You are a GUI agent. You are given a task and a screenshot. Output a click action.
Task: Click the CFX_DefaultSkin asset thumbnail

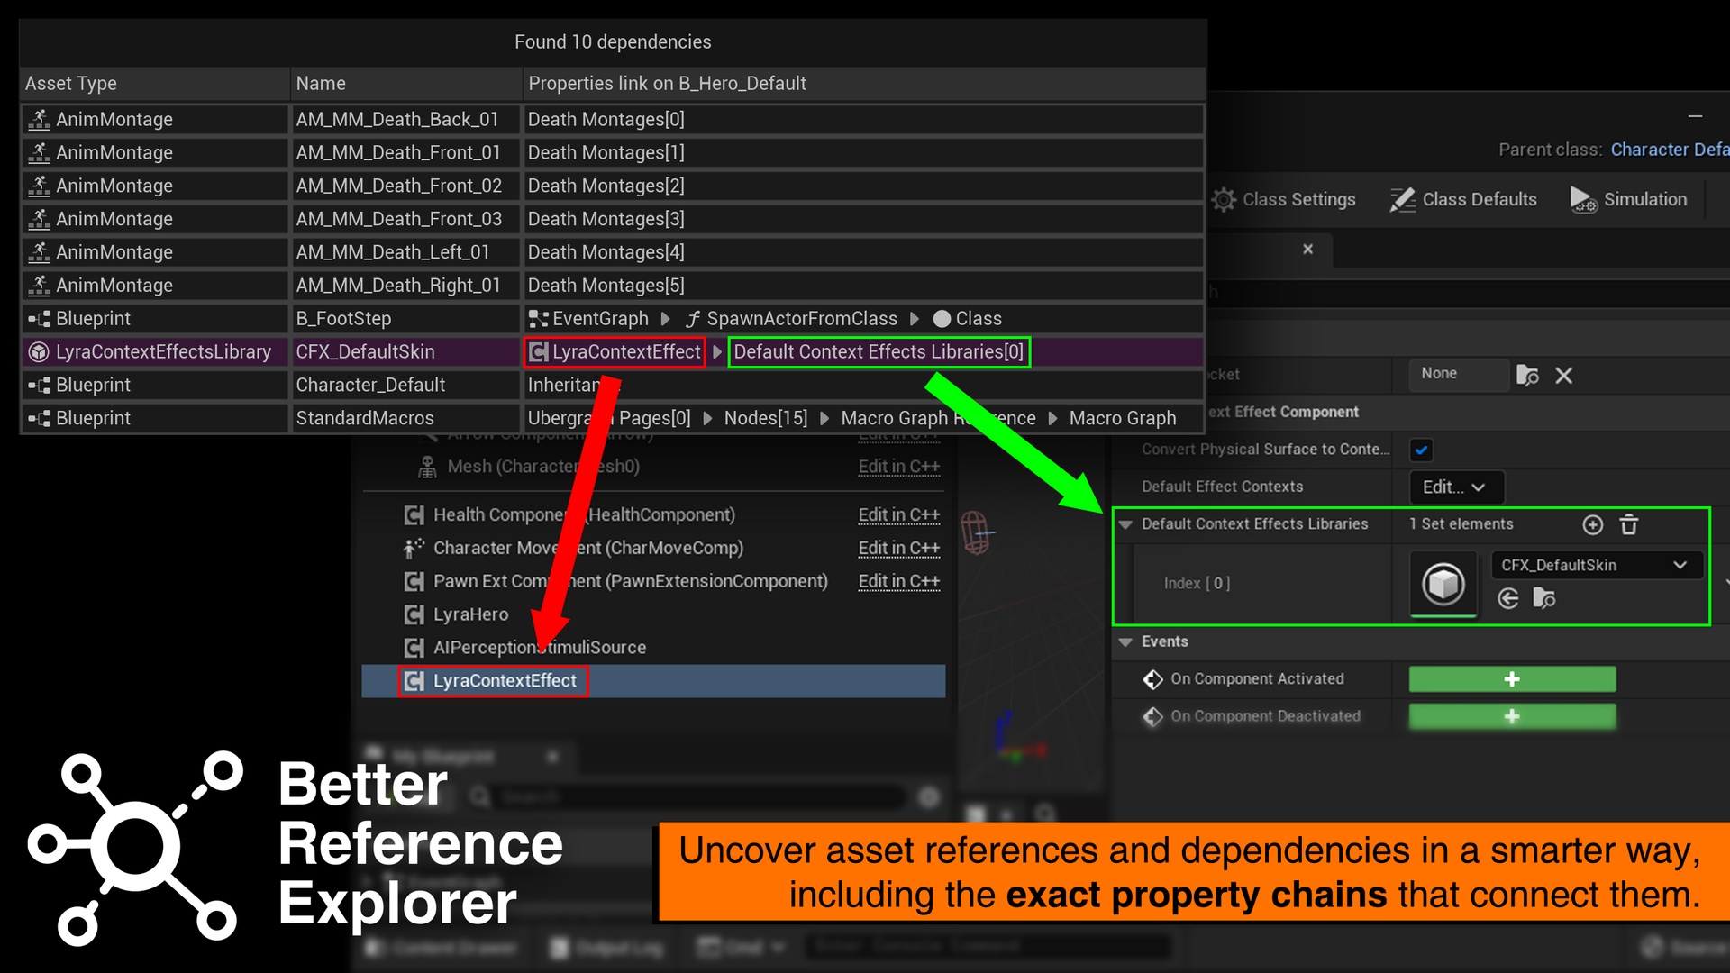[x=1443, y=583]
